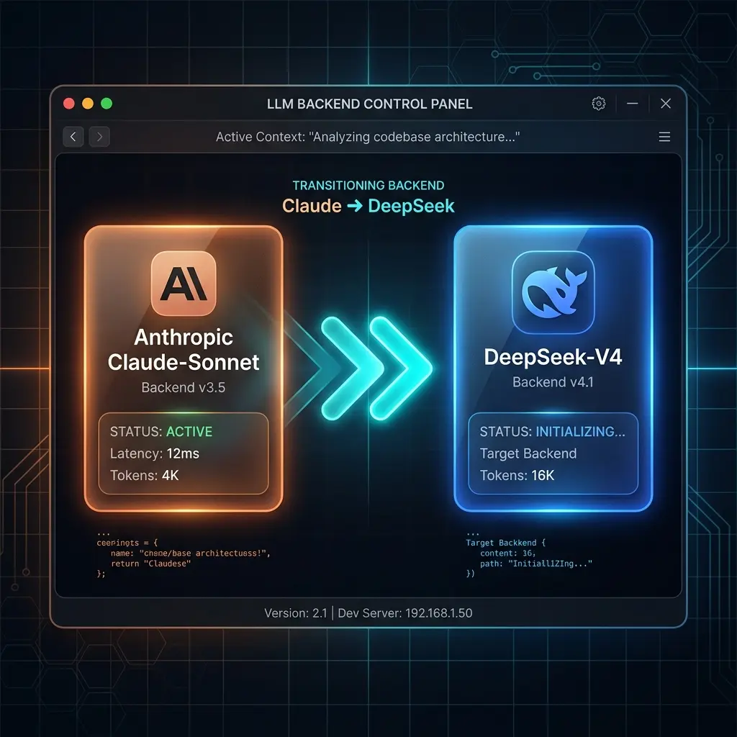Click the "Tokens: 4K" value
Screen dimensions: 737x737
(x=144, y=475)
